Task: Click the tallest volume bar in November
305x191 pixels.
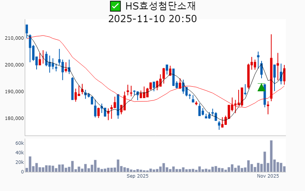Action: (x=271, y=156)
